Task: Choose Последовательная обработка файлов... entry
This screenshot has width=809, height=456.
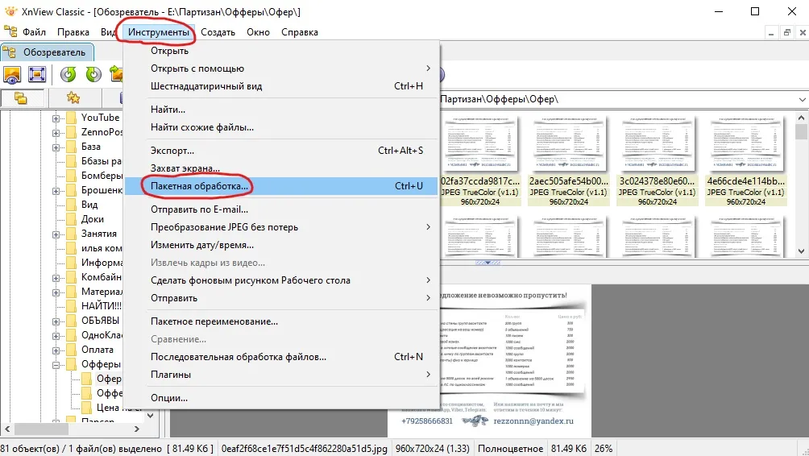Action: tap(282, 357)
